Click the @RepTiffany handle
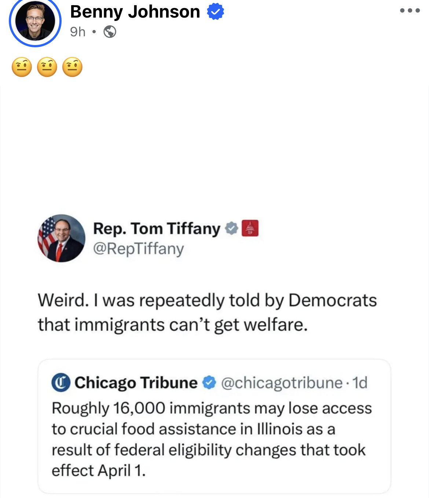This screenshot has width=429, height=498. point(138,248)
